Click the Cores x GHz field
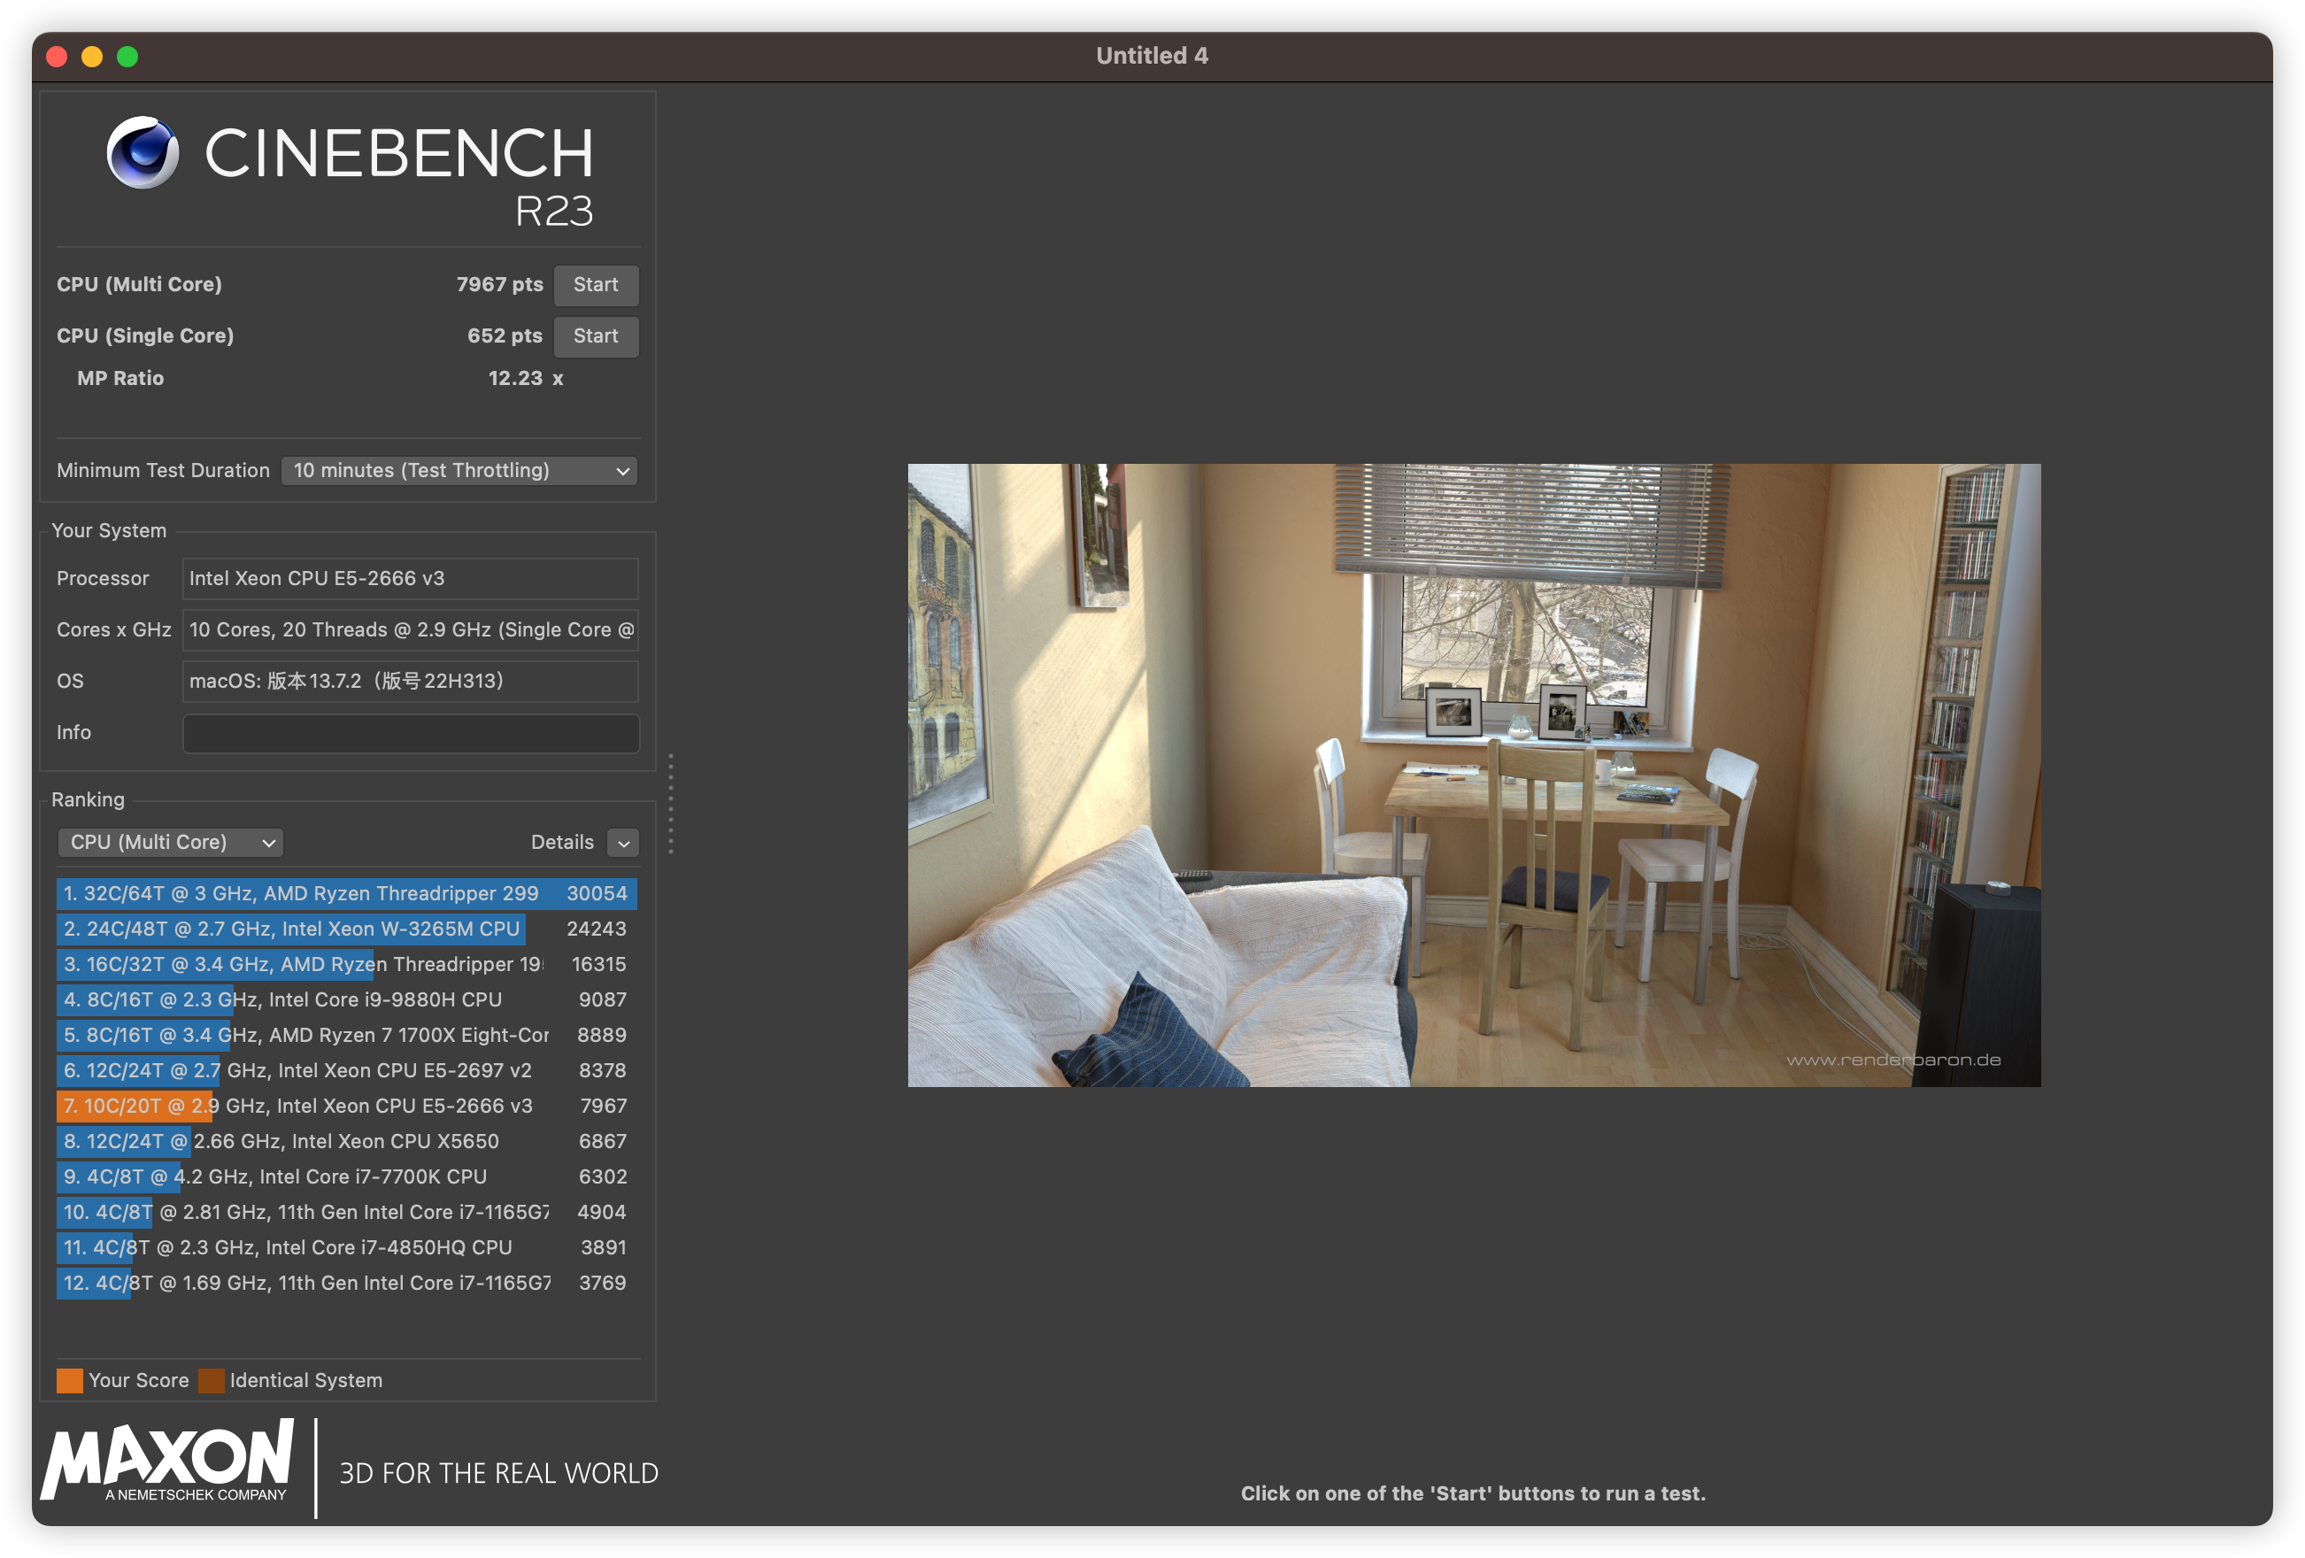The width and height of the screenshot is (2305, 1558). (410, 629)
